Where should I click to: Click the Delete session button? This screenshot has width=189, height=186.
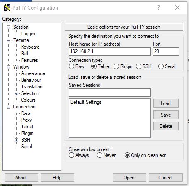166,126
